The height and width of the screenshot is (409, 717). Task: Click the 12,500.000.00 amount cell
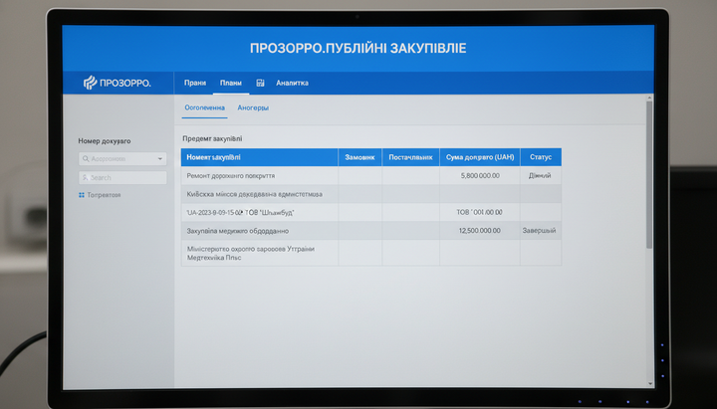[480, 231]
